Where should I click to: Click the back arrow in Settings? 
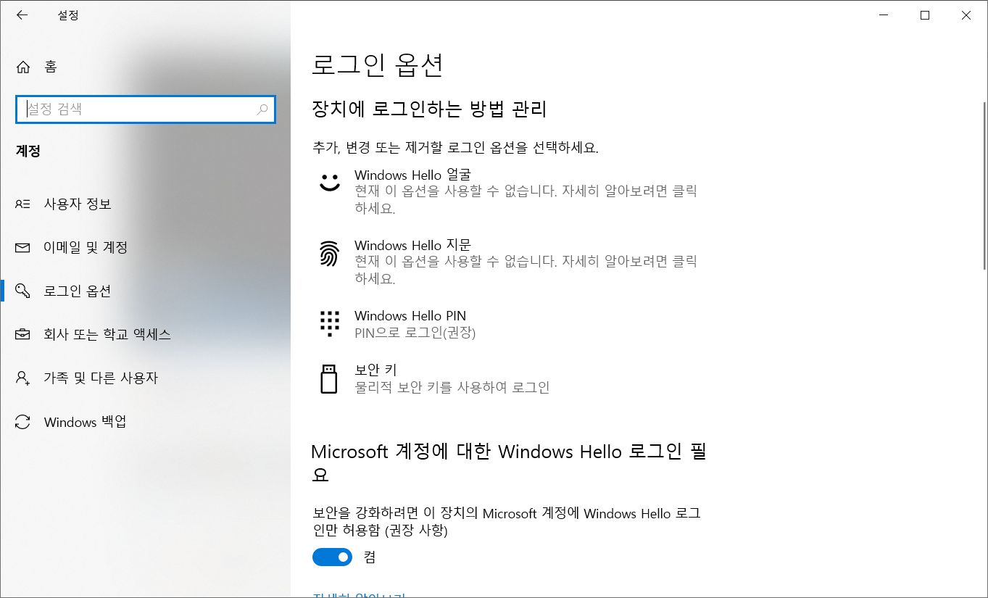click(x=22, y=14)
